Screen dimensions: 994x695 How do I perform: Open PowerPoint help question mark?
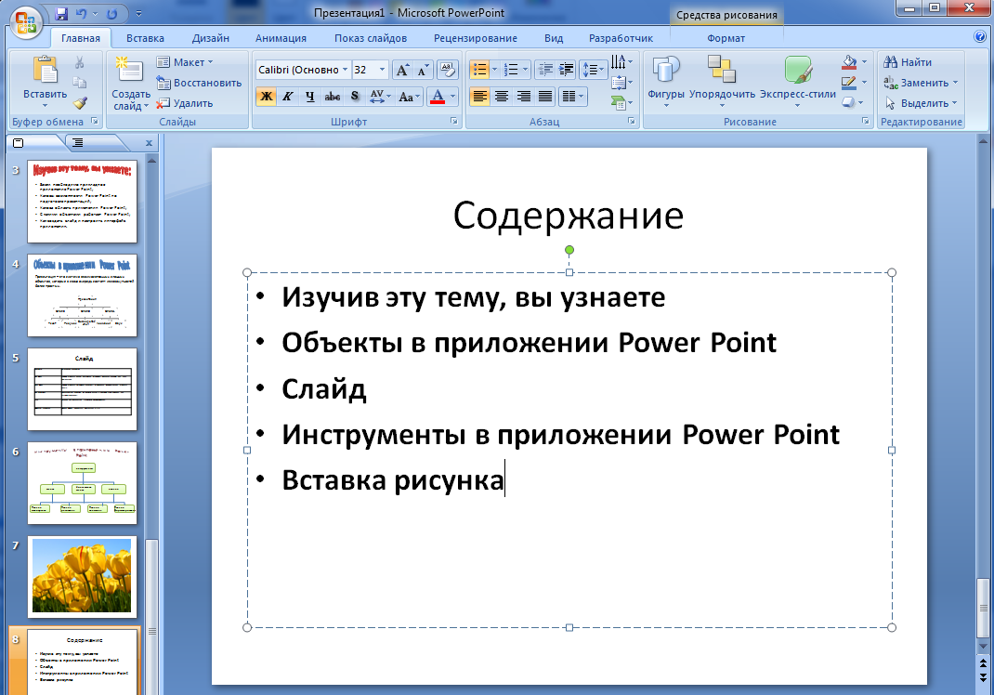click(980, 36)
